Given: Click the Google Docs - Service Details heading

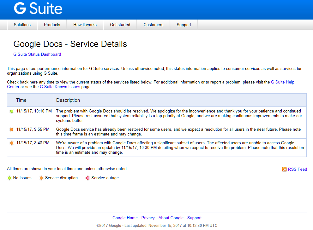Looking at the screenshot, I should click(x=70, y=44).
